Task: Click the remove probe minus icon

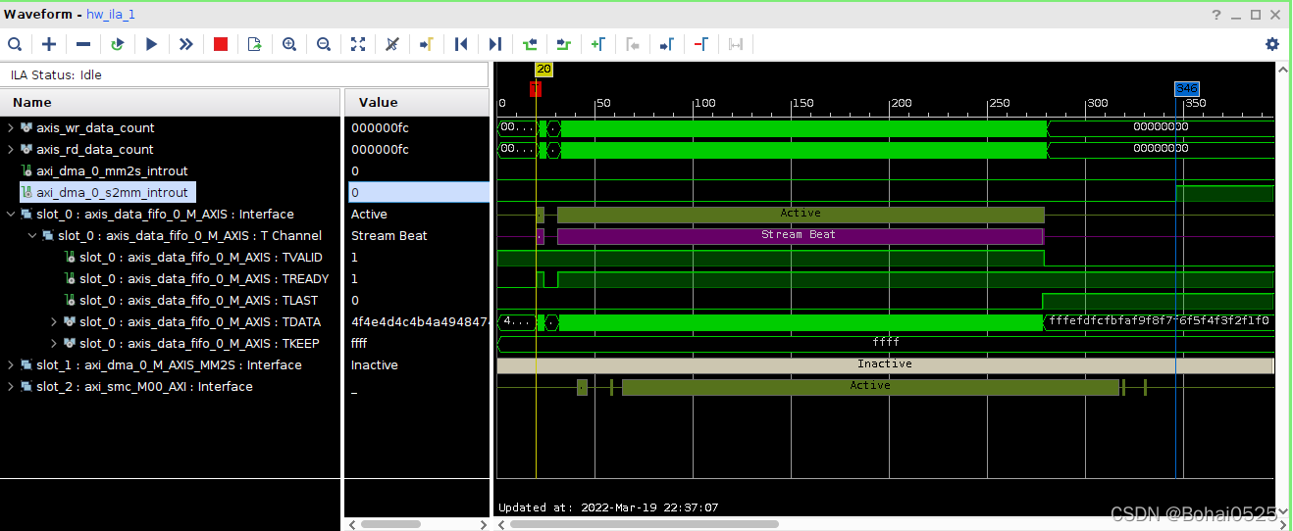Action: click(83, 44)
